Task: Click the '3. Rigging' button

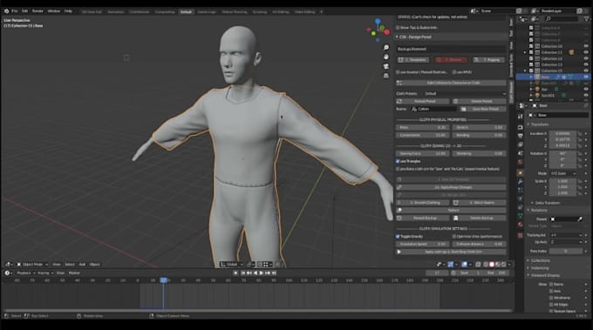Action: pyautogui.click(x=488, y=60)
